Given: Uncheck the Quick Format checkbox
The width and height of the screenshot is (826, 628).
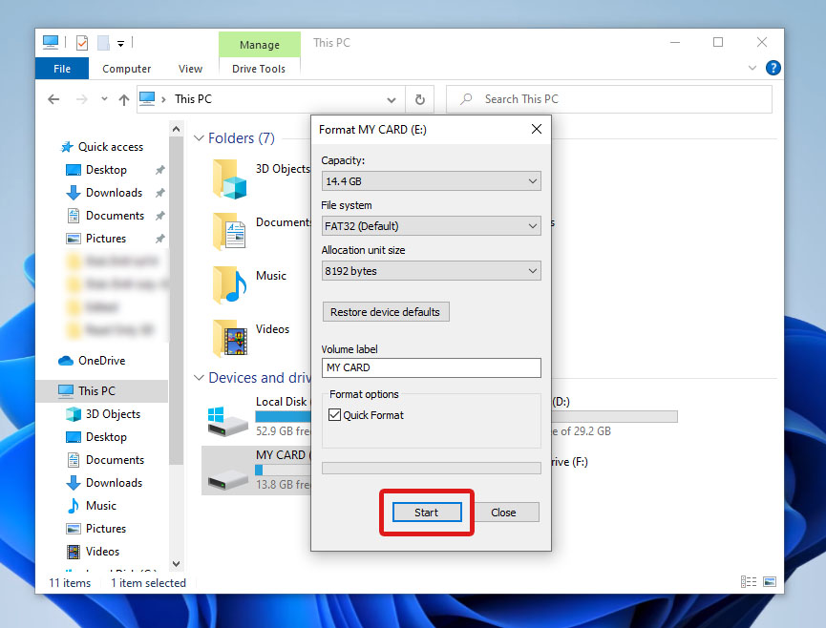Looking at the screenshot, I should 335,415.
